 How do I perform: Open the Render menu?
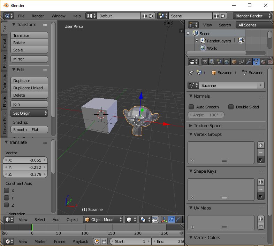38,16
